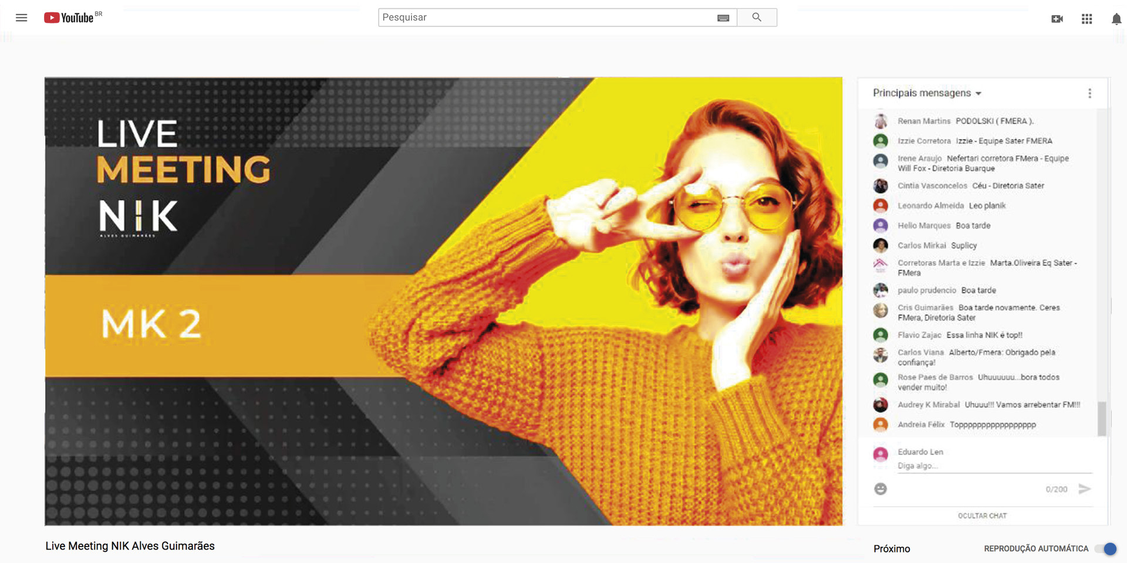Click the send message arrow

click(x=1085, y=489)
